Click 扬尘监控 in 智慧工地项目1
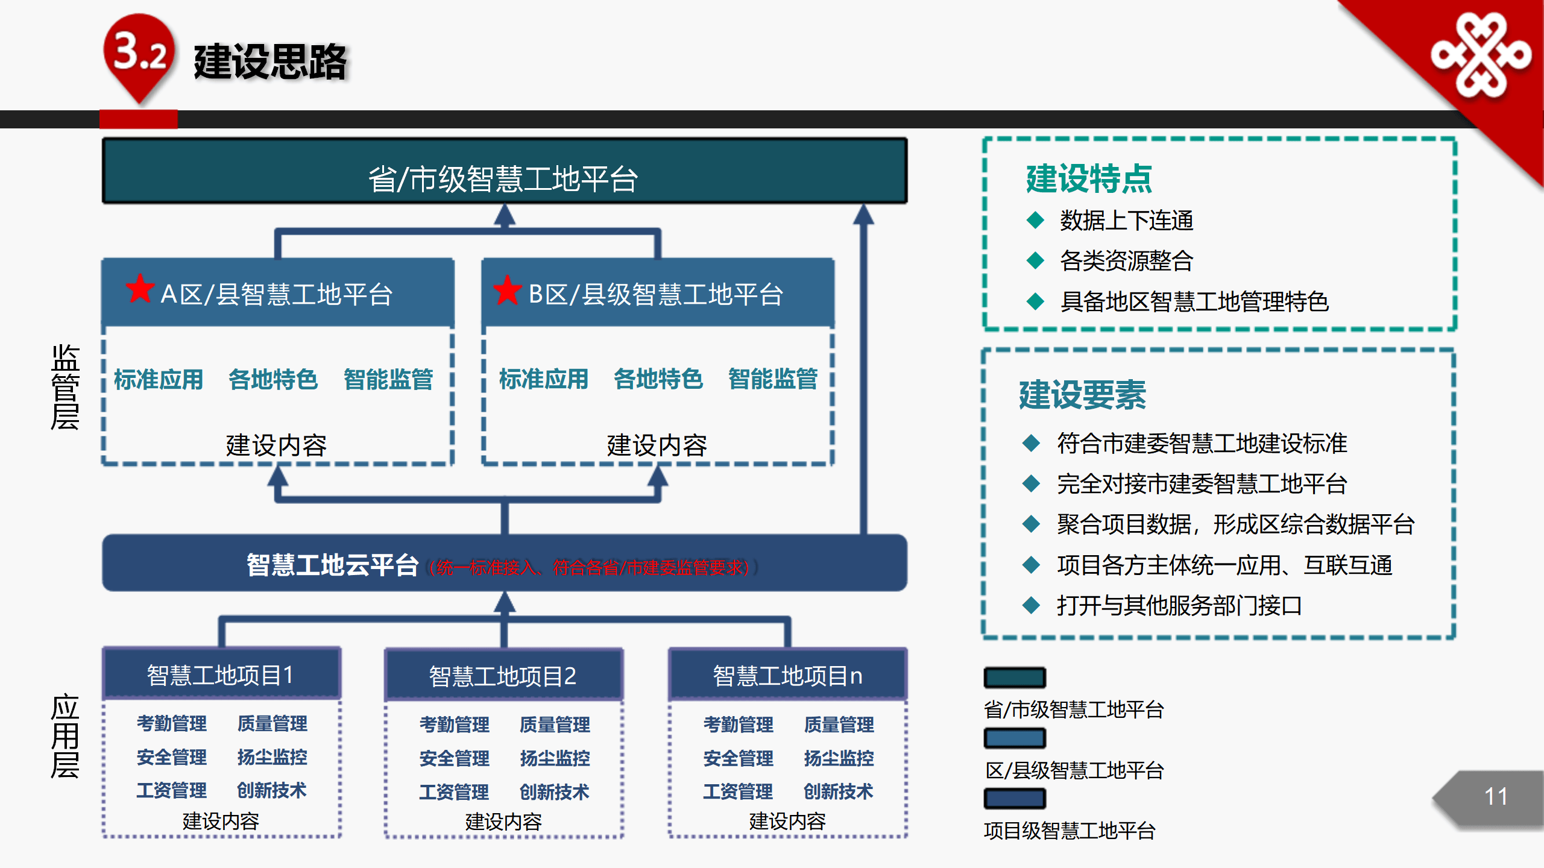This screenshot has height=868, width=1544. [273, 757]
